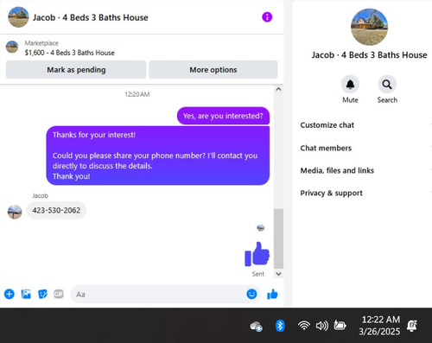The image size is (432, 343).
Task: Click the small seen-by avatar indicator
Action: click(x=261, y=228)
